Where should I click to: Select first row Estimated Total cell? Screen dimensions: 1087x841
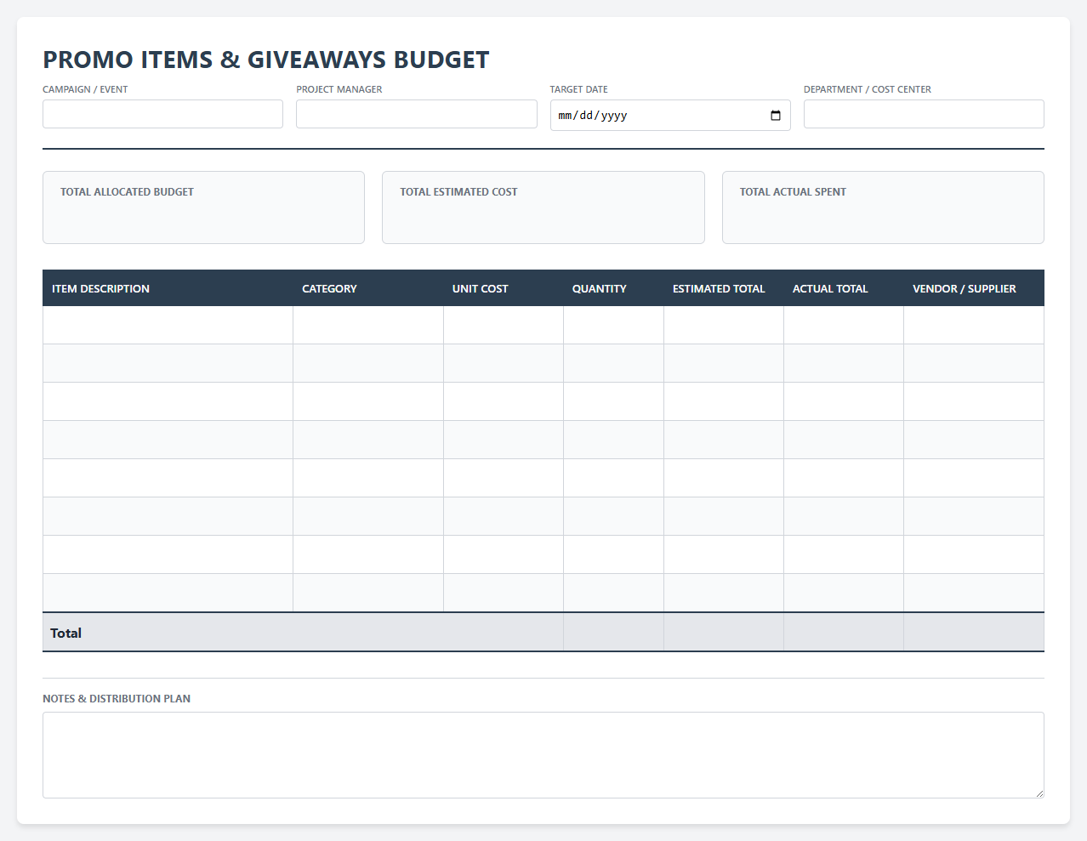(724, 325)
